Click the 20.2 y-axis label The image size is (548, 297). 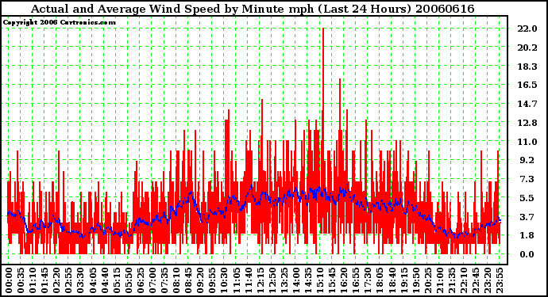[x=527, y=48]
